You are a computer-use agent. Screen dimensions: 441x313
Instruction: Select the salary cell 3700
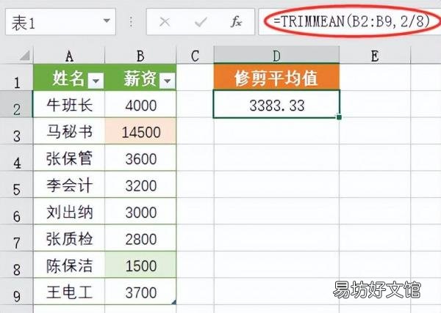pos(140,291)
